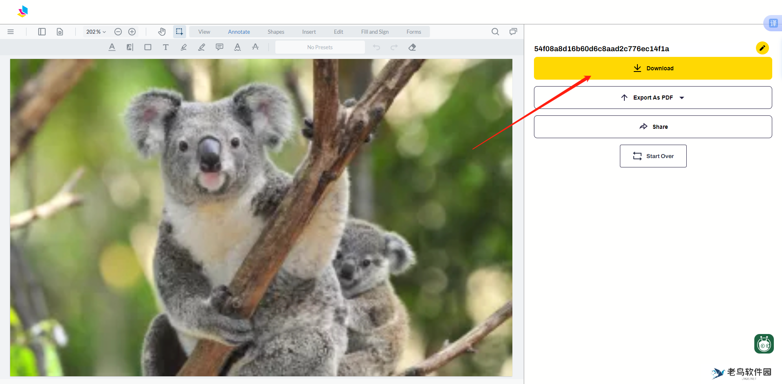The width and height of the screenshot is (782, 384).
Task: Redo the last action
Action: coord(394,47)
